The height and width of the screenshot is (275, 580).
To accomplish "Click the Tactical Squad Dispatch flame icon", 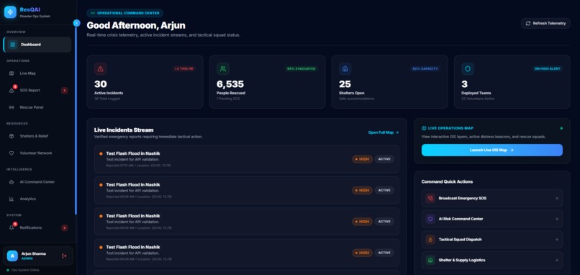I will pyautogui.click(x=430, y=240).
